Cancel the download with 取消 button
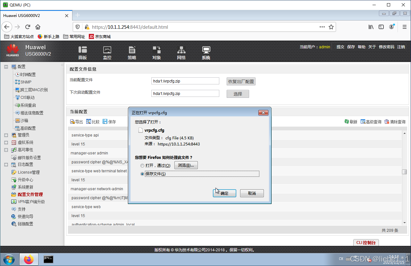The width and height of the screenshot is (411, 266). point(252,193)
